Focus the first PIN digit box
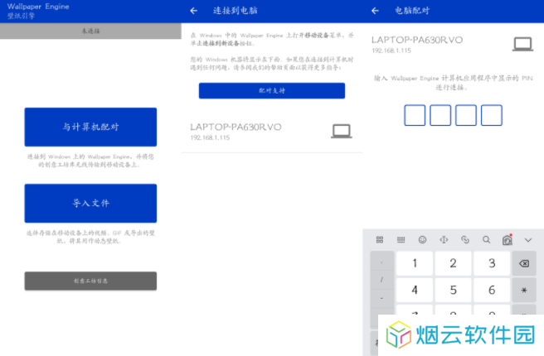Viewport: 544px width, 356px height. click(x=415, y=115)
